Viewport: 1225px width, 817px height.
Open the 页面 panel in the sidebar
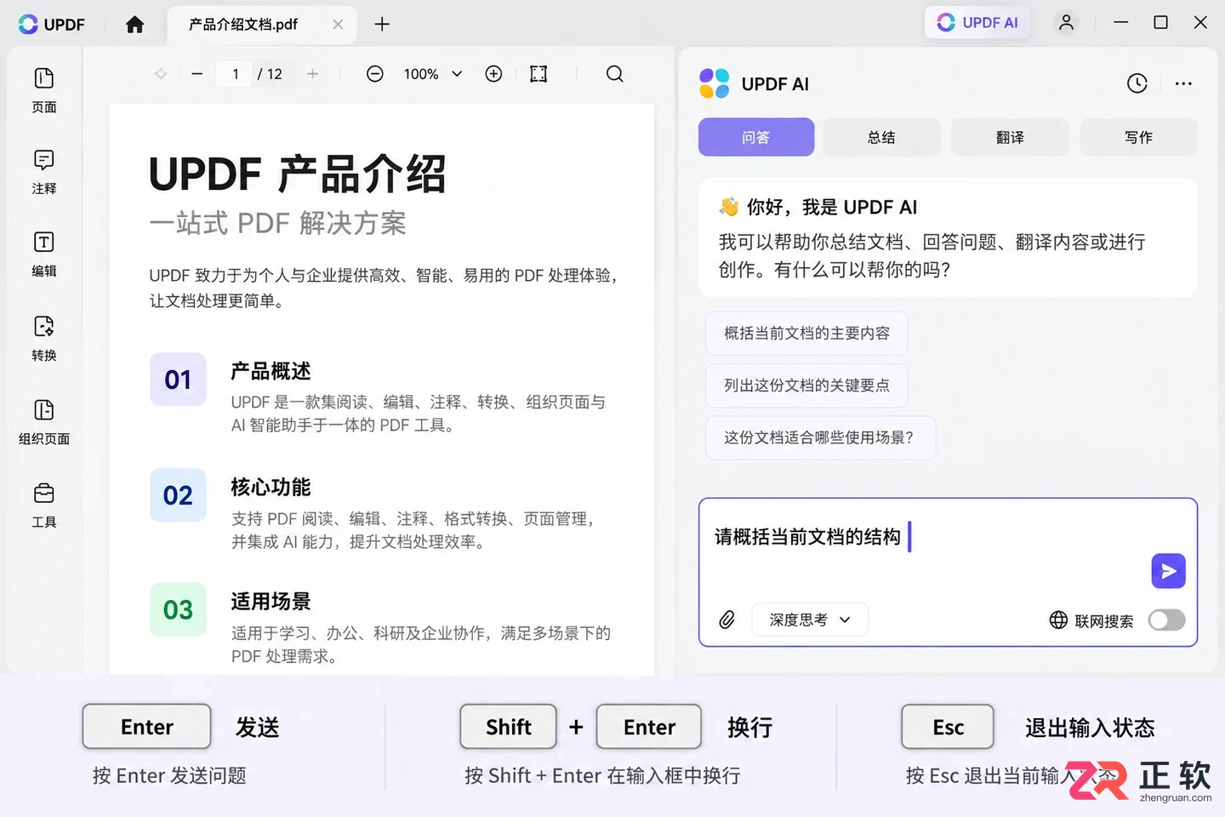point(44,90)
